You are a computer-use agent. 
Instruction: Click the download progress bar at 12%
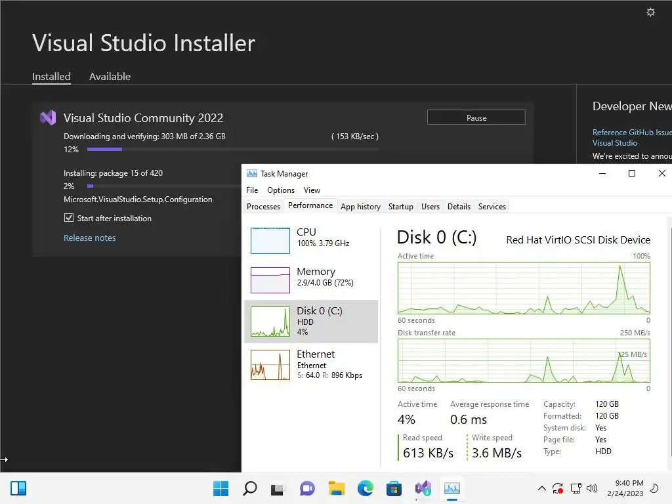tap(233, 149)
